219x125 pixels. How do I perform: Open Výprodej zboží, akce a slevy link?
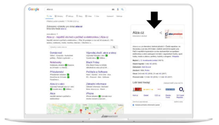pos(101,53)
